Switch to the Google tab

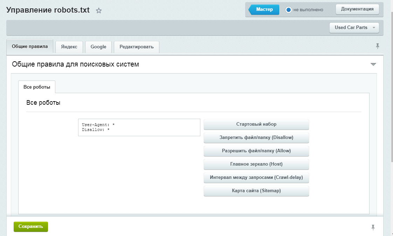[x=98, y=47]
